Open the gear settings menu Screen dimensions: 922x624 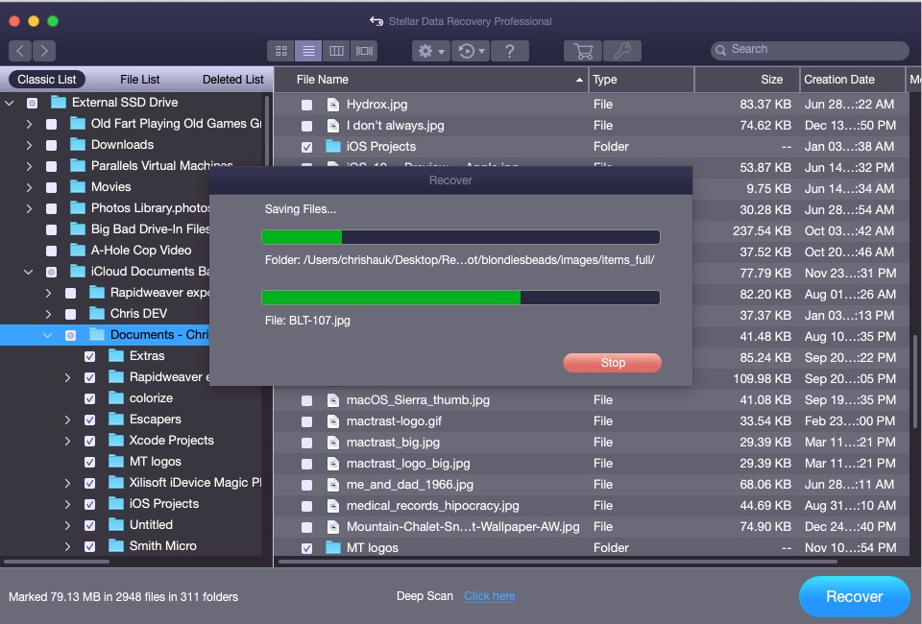point(431,51)
